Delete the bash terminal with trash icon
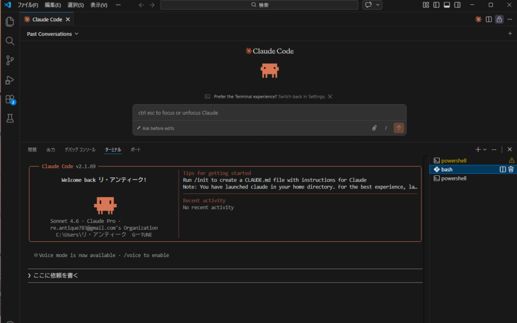 click(511, 169)
